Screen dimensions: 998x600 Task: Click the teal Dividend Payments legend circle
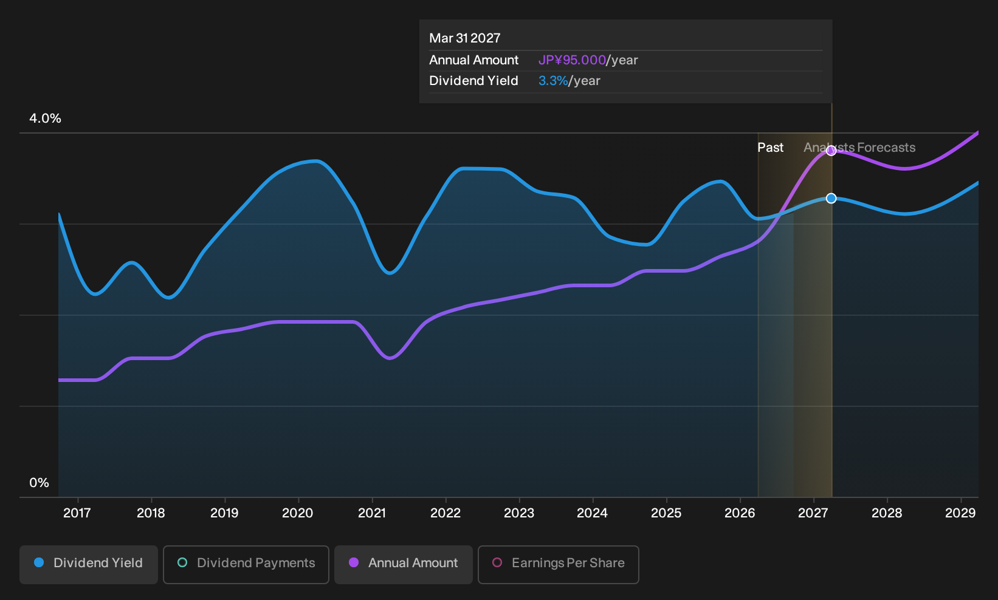(x=182, y=562)
